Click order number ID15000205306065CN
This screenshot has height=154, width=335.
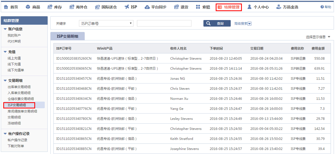[74, 69]
